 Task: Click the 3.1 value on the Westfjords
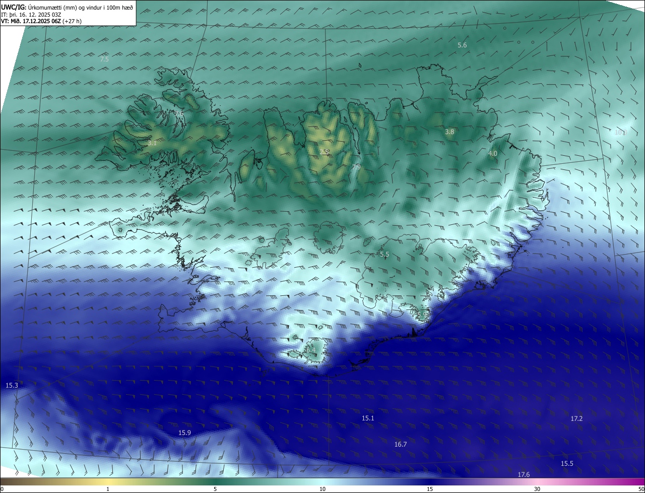pyautogui.click(x=152, y=143)
